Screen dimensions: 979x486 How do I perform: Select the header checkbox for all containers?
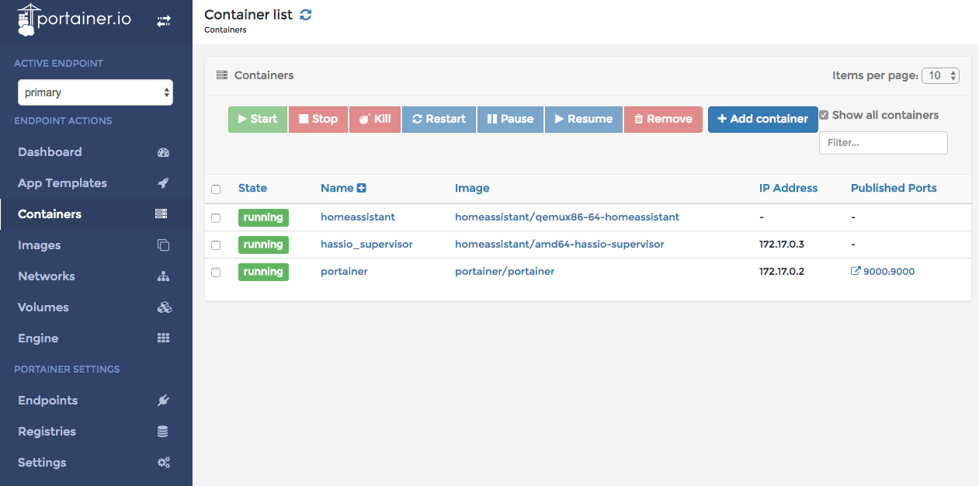[x=216, y=189]
